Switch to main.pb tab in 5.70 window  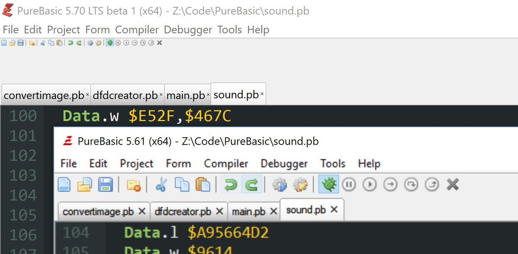tap(188, 96)
